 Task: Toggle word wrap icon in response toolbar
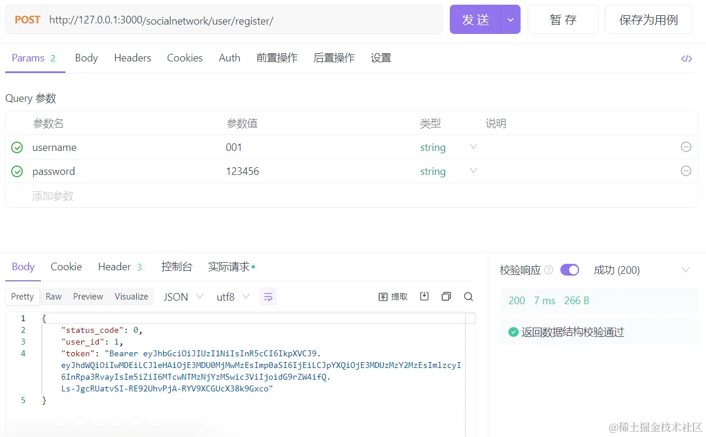268,297
